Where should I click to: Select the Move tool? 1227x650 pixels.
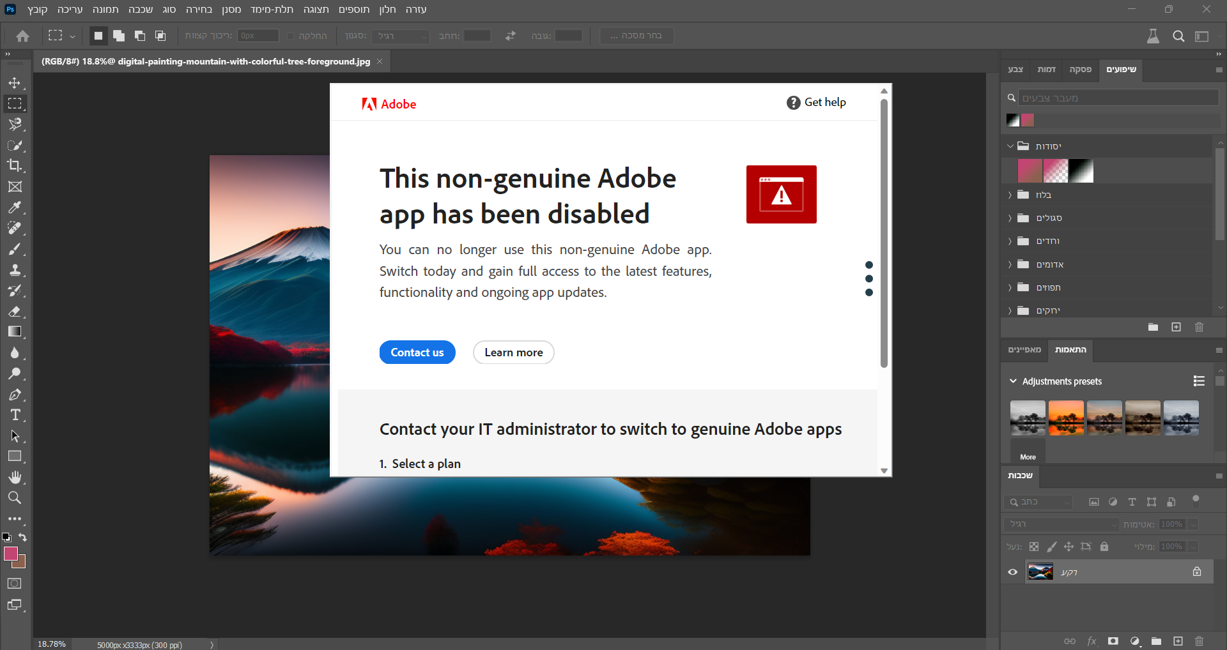click(x=15, y=83)
